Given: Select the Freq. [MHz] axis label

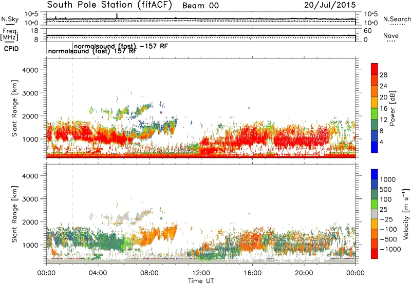Looking at the screenshot, I should pyautogui.click(x=9, y=35).
